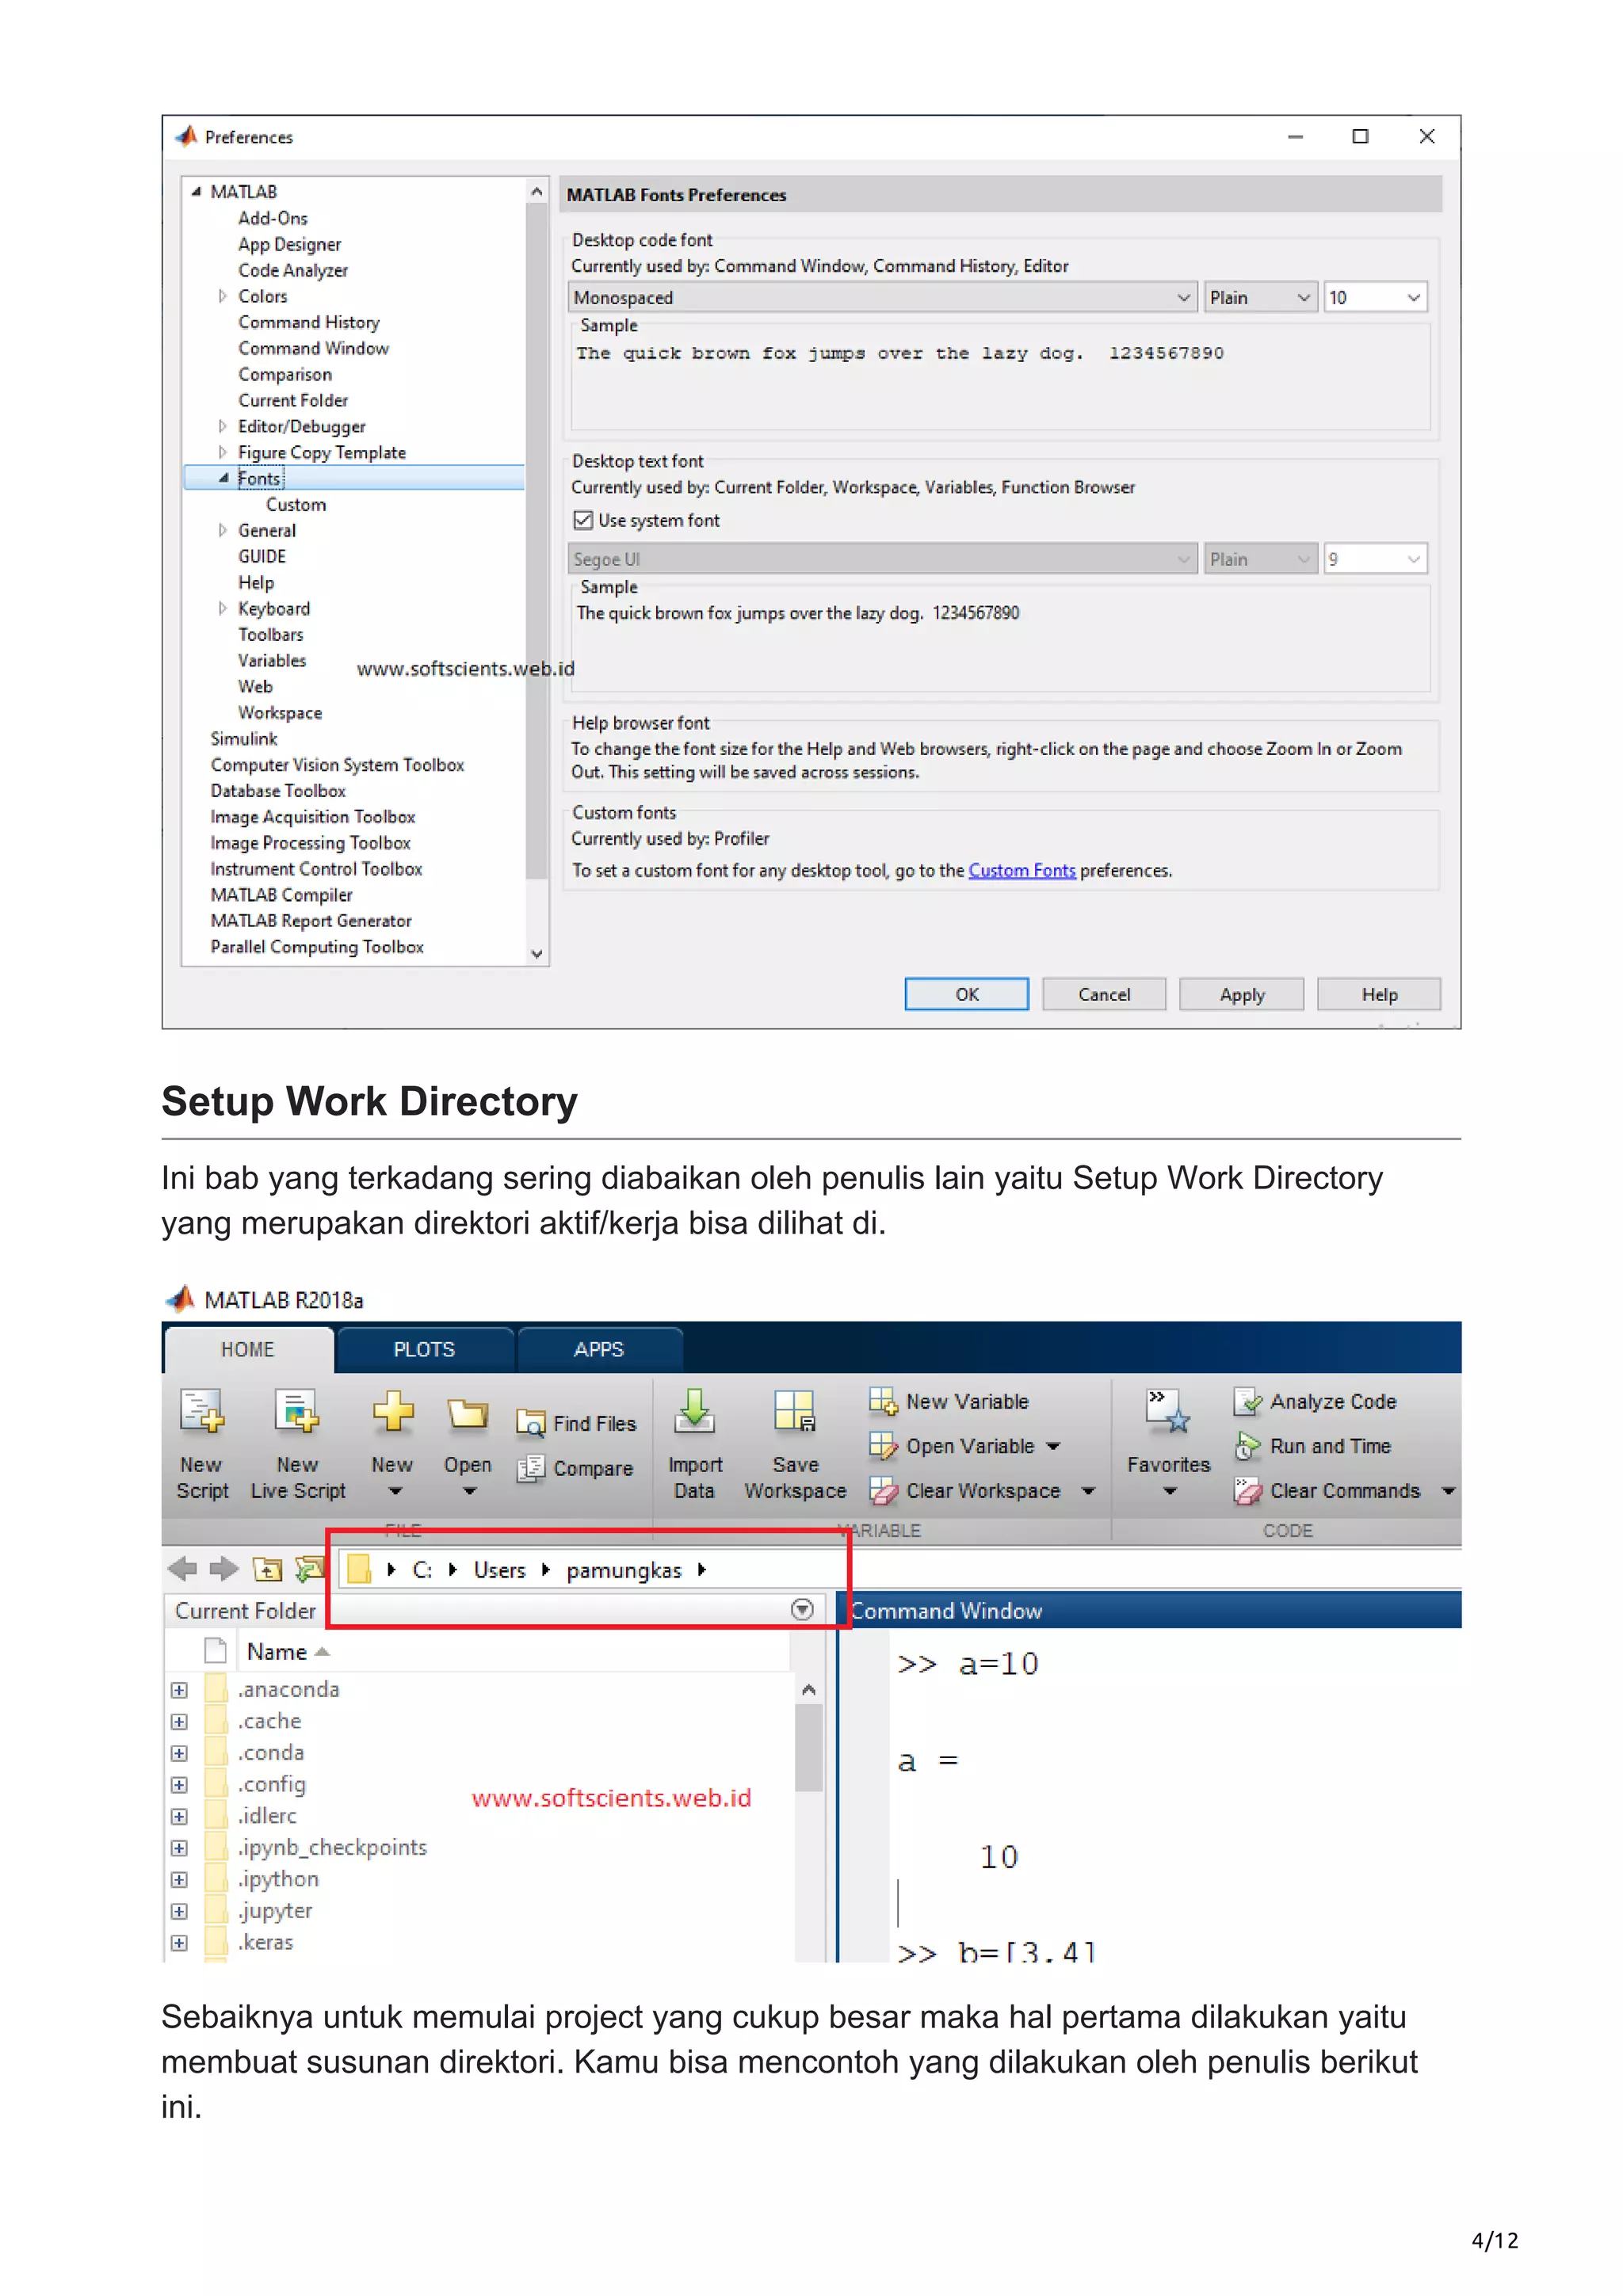Expand the .cache folder plus box

(x=179, y=1721)
